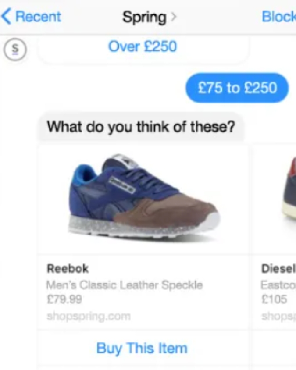This screenshot has width=296, height=370.
Task: Open Spring conversation details chevron
Action: (174, 17)
